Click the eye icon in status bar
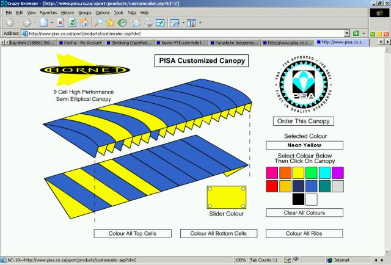 point(296,260)
